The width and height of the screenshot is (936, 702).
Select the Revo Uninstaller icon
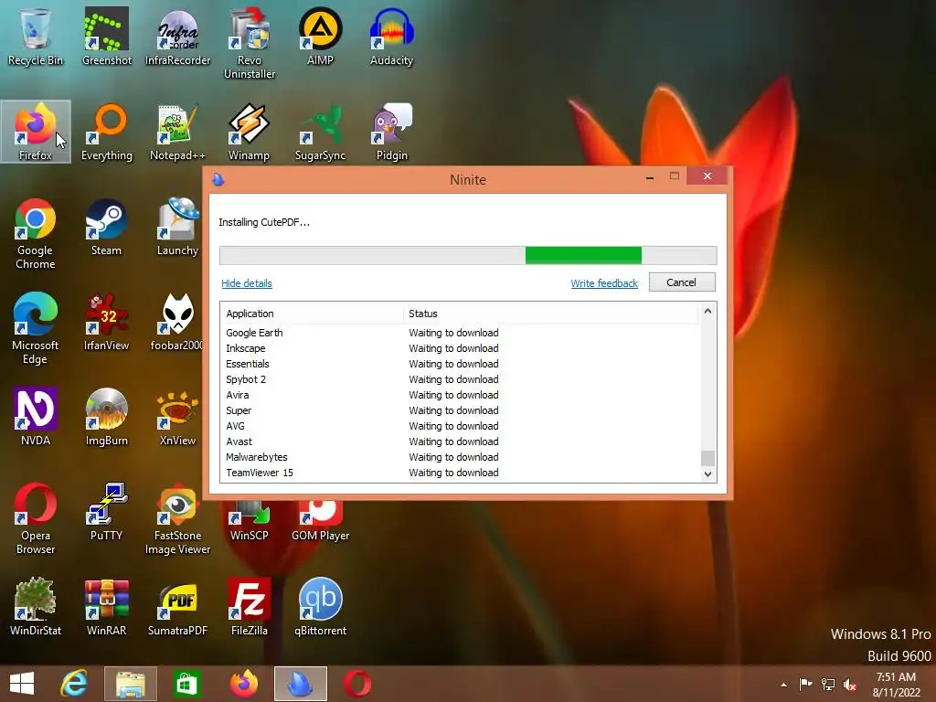click(250, 44)
